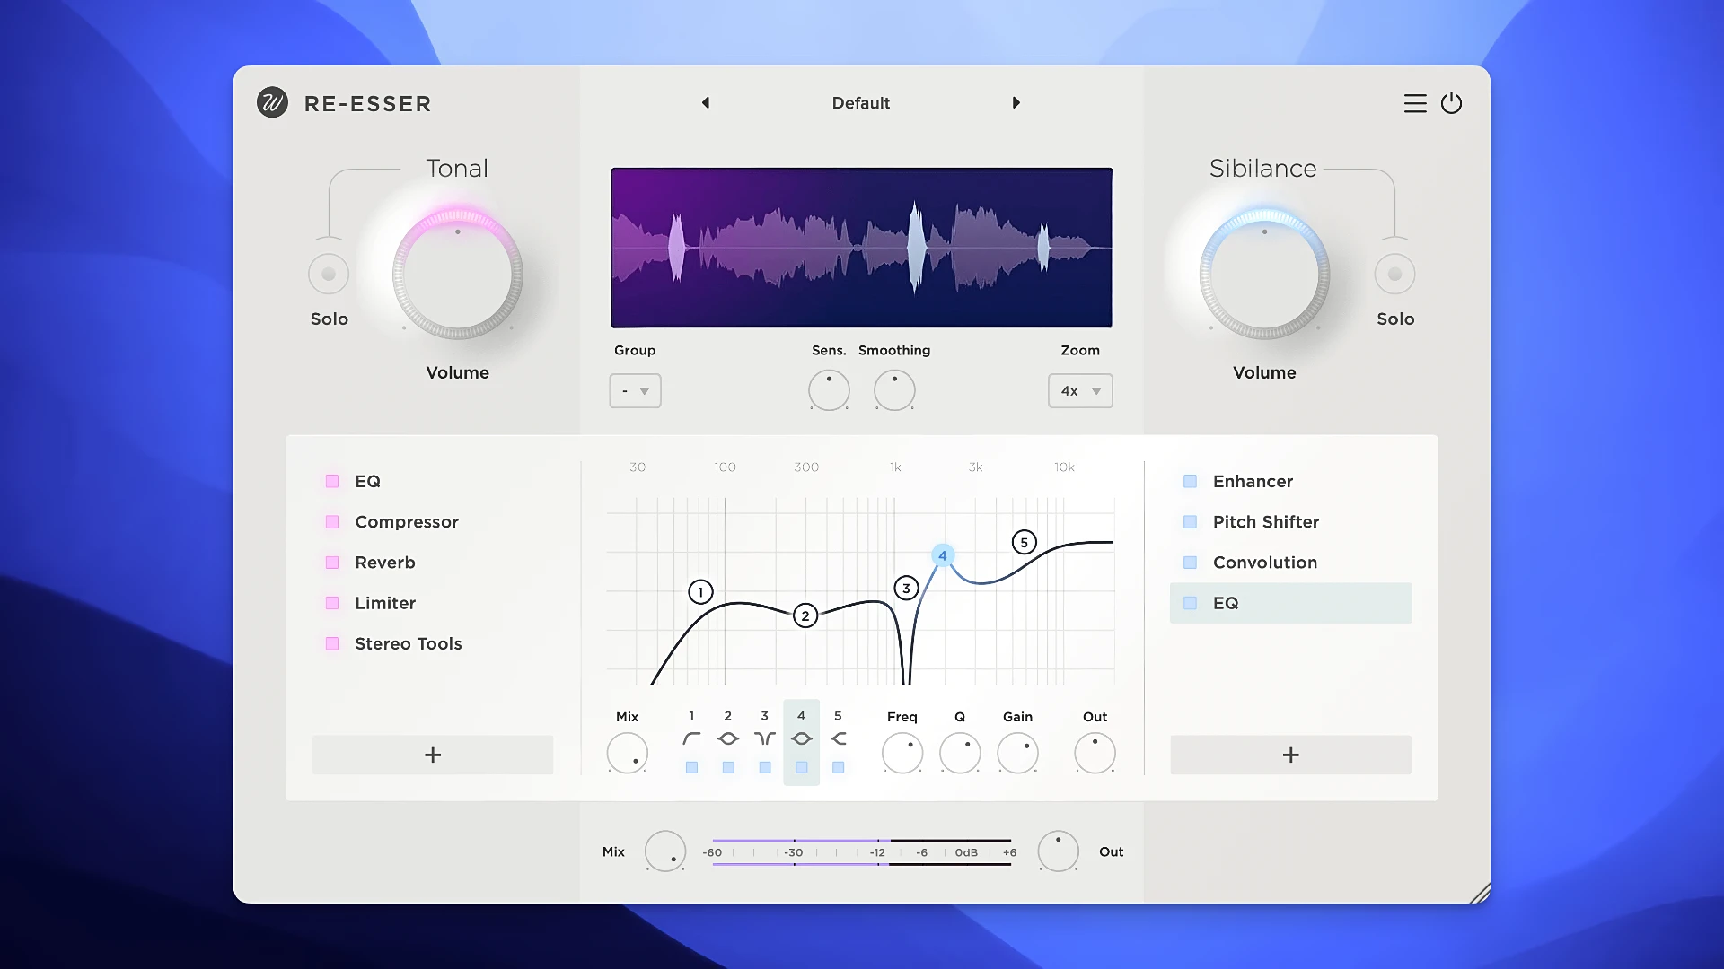1724x969 pixels.
Task: Open the Zoom level 4x dropdown
Action: (x=1079, y=390)
